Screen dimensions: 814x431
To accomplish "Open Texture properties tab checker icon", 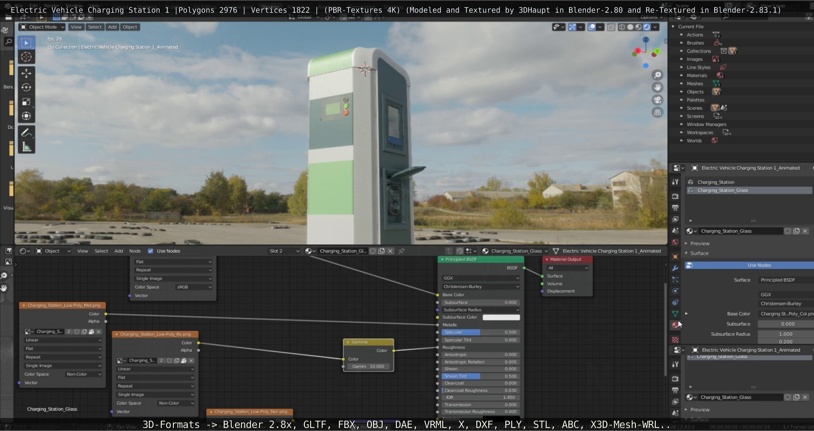I will click(675, 340).
